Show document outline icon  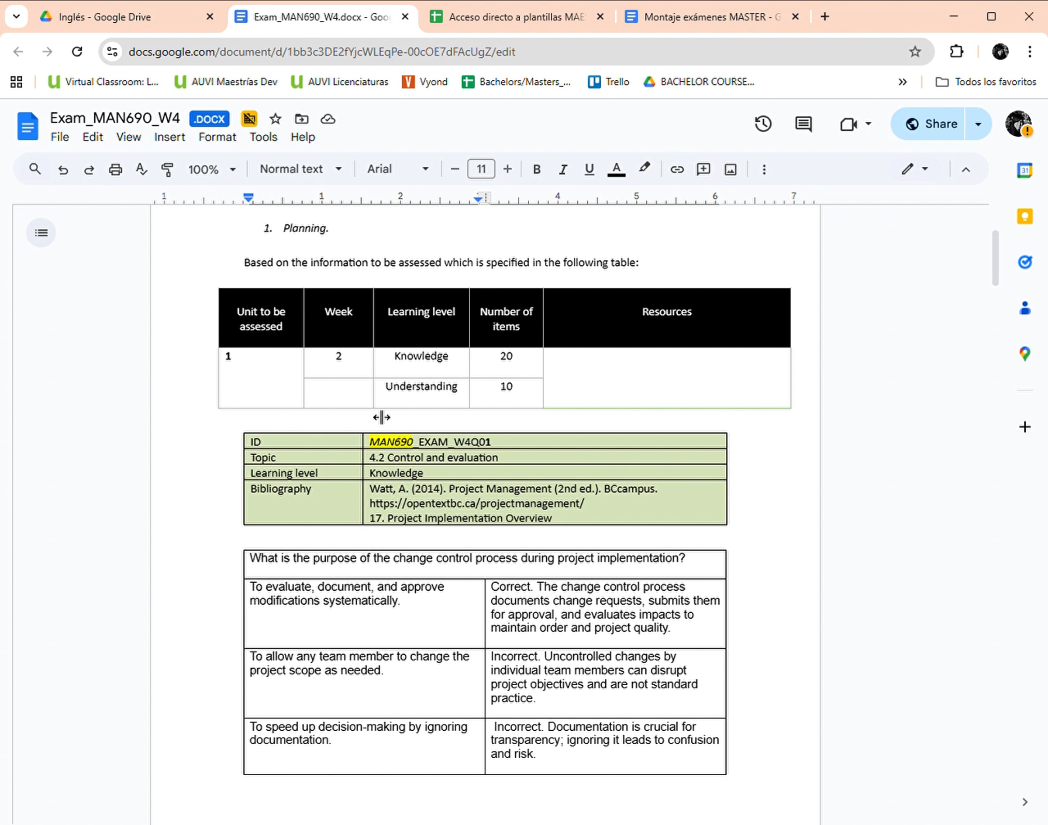pos(41,233)
